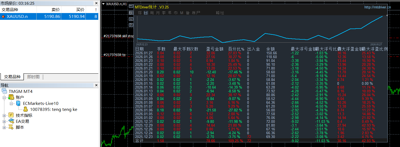Click the ECMarkets-Live10 server icon
400x147 pixels.
tap(18, 103)
